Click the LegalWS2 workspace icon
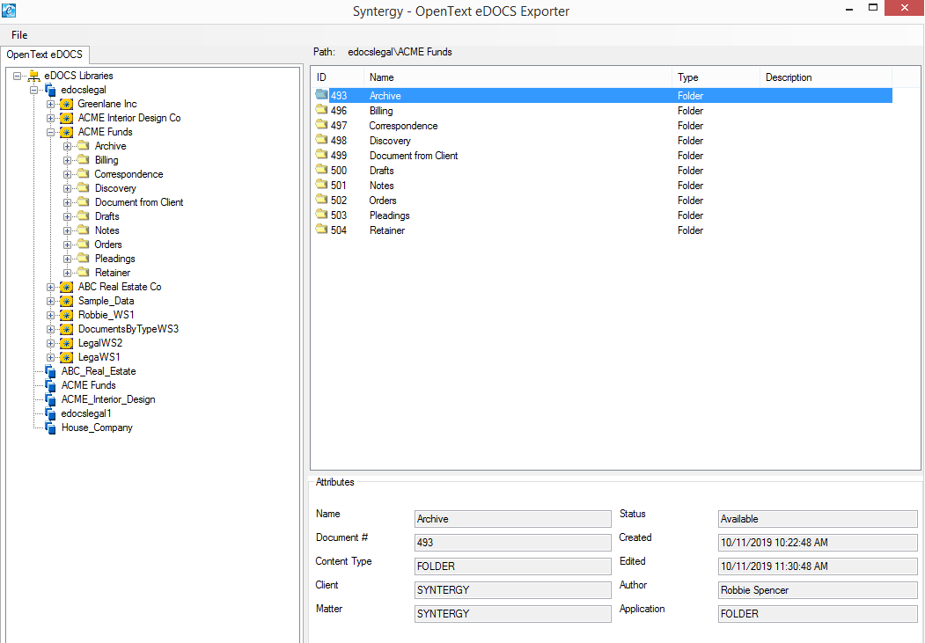 [67, 344]
